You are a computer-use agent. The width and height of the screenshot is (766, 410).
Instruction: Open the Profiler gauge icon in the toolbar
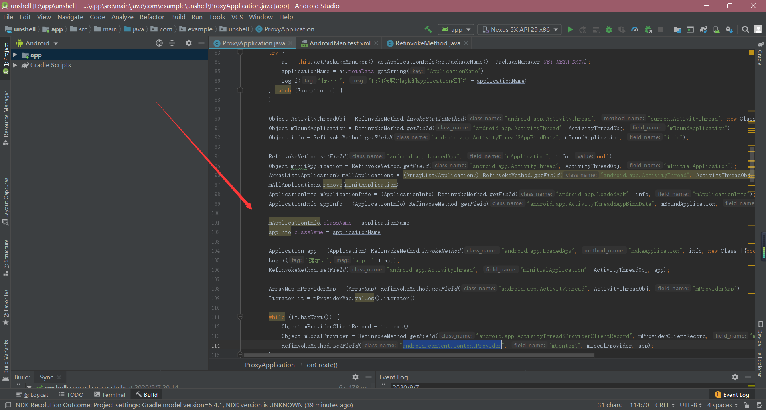[x=635, y=29]
